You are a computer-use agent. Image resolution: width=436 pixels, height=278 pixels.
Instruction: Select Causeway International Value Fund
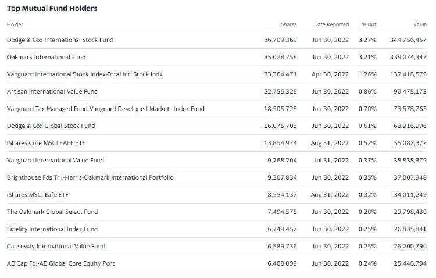pyautogui.click(x=56, y=246)
